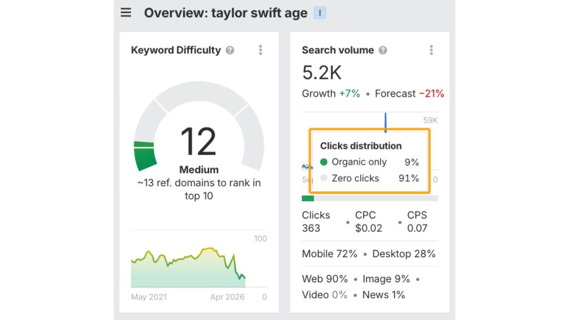Image resolution: width=569 pixels, height=320 pixels.
Task: Click the Image 9% text
Action: click(x=386, y=279)
